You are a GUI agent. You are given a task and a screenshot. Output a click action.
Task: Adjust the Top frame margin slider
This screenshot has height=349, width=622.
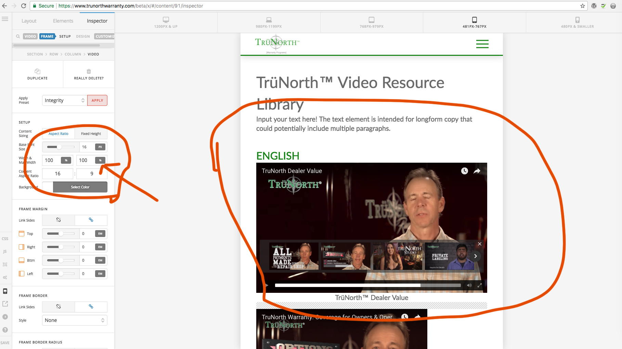click(x=61, y=234)
